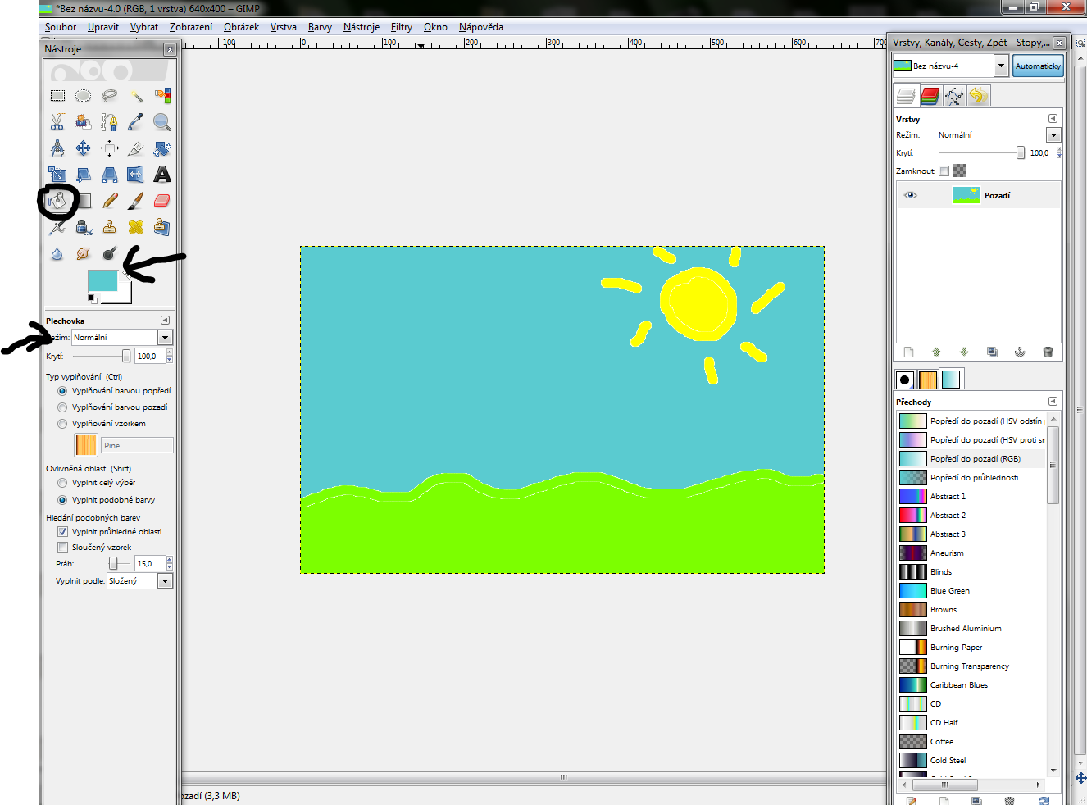This screenshot has height=805, width=1087.
Task: Select the Eraser tool
Action: coord(162,201)
